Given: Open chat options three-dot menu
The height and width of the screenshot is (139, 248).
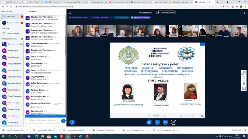Looking at the screenshot, I should 64,11.
